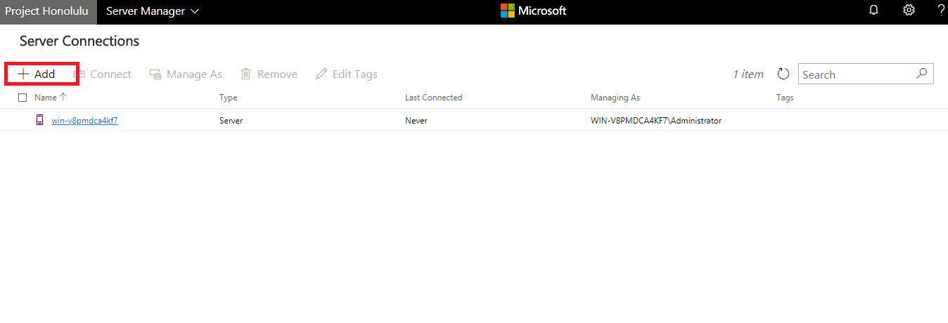Sort by the Tags column header
Viewport: 948px width, 323px height.
785,98
